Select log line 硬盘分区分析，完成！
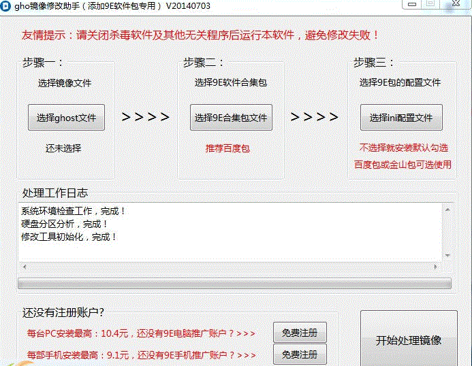 pyautogui.click(x=64, y=224)
